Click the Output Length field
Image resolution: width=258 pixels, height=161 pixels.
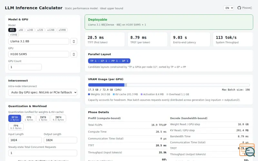pos(60,140)
